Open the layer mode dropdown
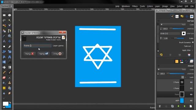196x110 pixels. 172,69
